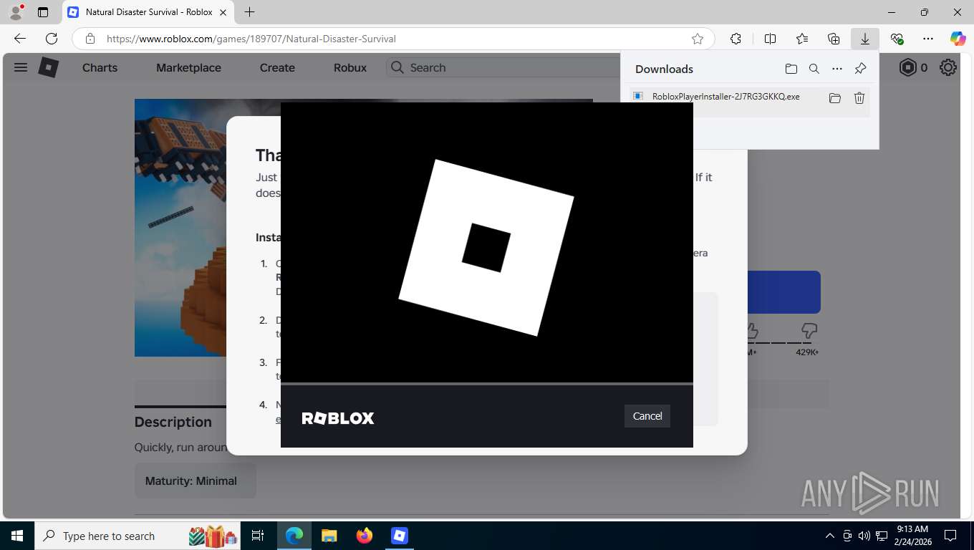974x550 pixels.
Task: Switch to Microsoft Edge on taskbar
Action: point(294,536)
